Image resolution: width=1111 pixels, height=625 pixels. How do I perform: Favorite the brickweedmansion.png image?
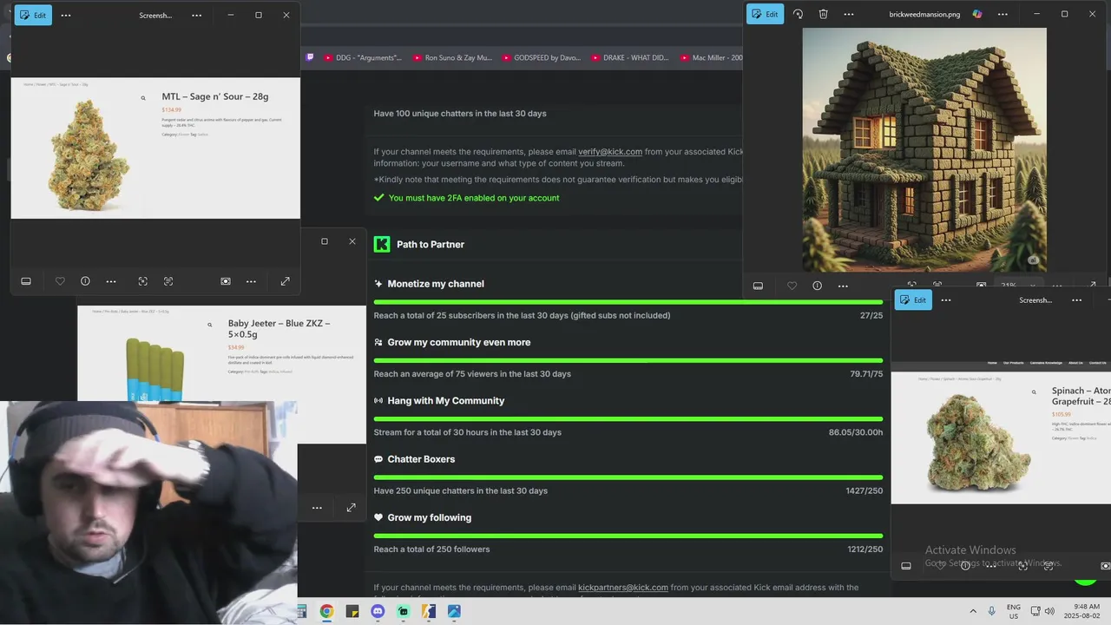(x=792, y=286)
